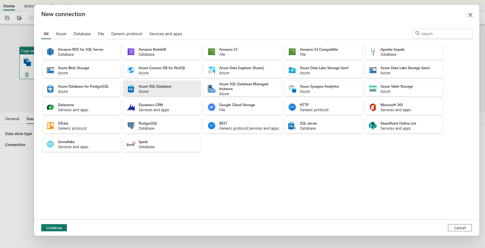Viewport: 485px width, 248px height.
Task: Click the Save icon in Home toolbar
Action: coord(7,18)
